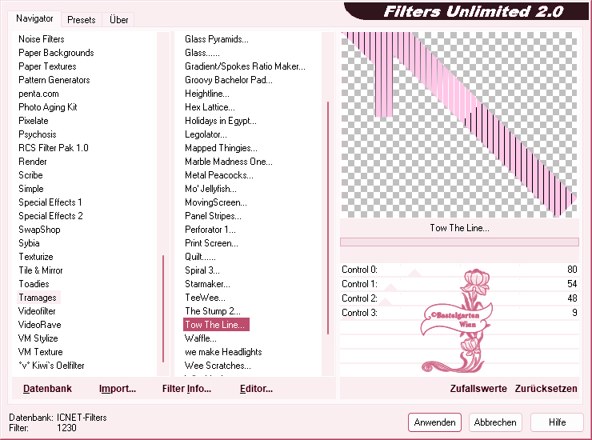Choose Holidays in Egypt... filter

[221, 121]
